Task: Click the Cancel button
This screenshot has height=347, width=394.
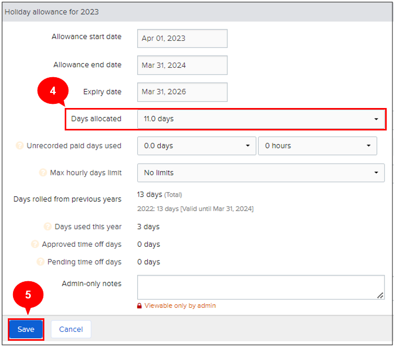Action: (71, 329)
